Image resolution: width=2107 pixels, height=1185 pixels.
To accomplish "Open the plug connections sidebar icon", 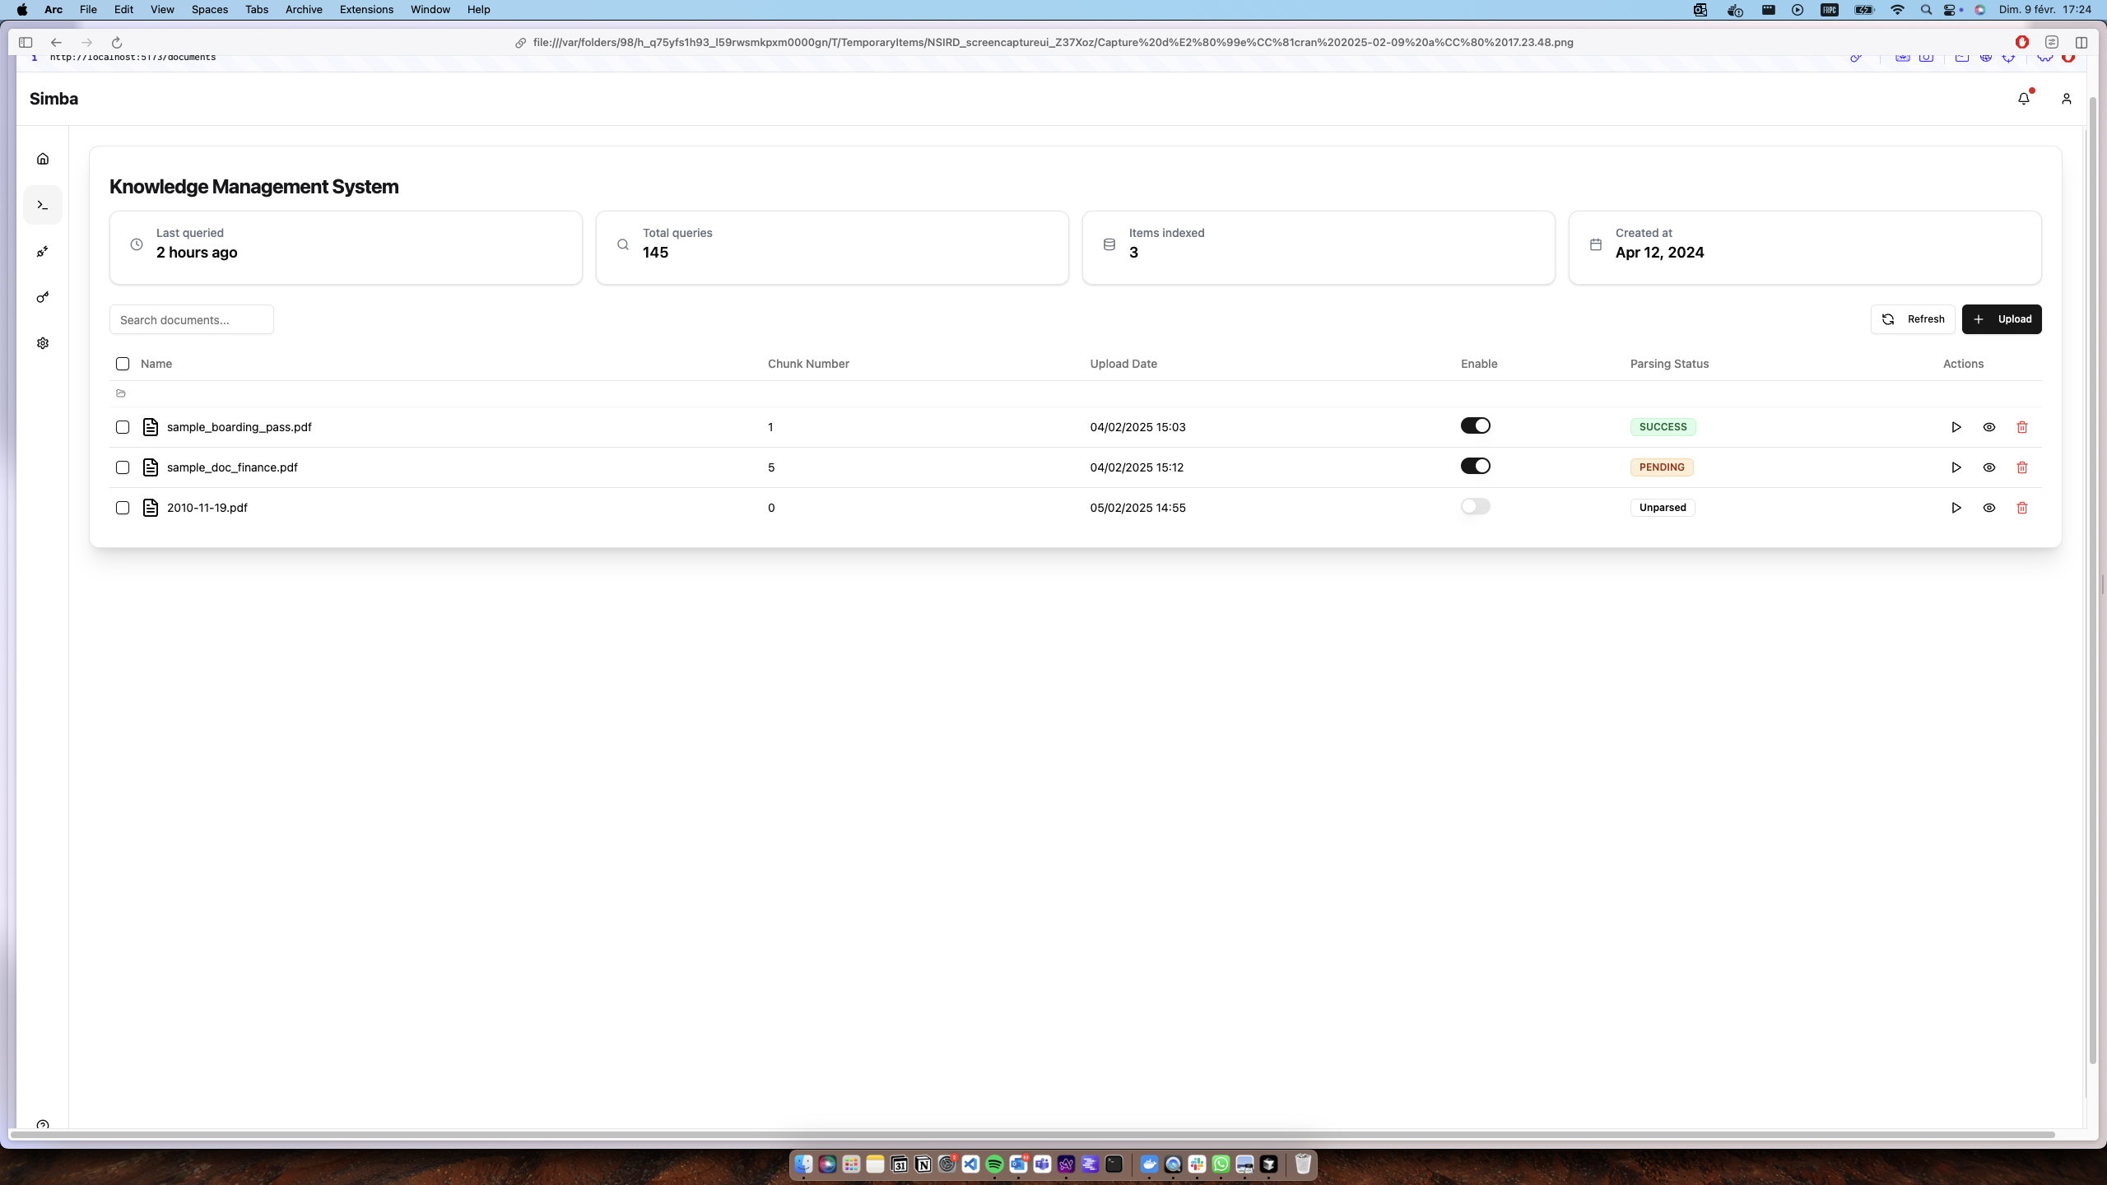I will (x=43, y=251).
